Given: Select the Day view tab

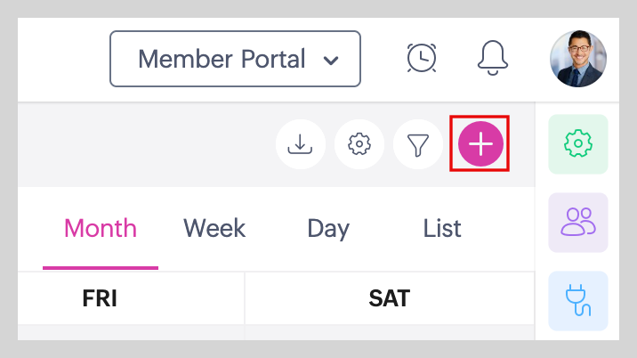Looking at the screenshot, I should point(328,229).
